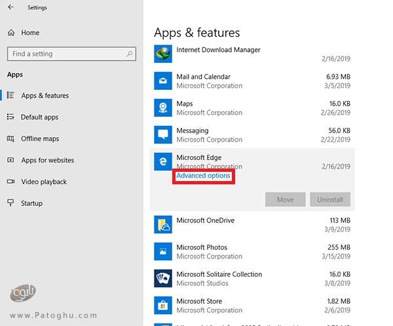Focus the Find a setting search box
The image size is (393, 326).
pos(71,54)
